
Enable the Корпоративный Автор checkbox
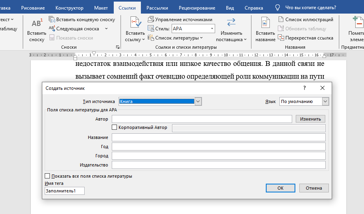pos(115,127)
